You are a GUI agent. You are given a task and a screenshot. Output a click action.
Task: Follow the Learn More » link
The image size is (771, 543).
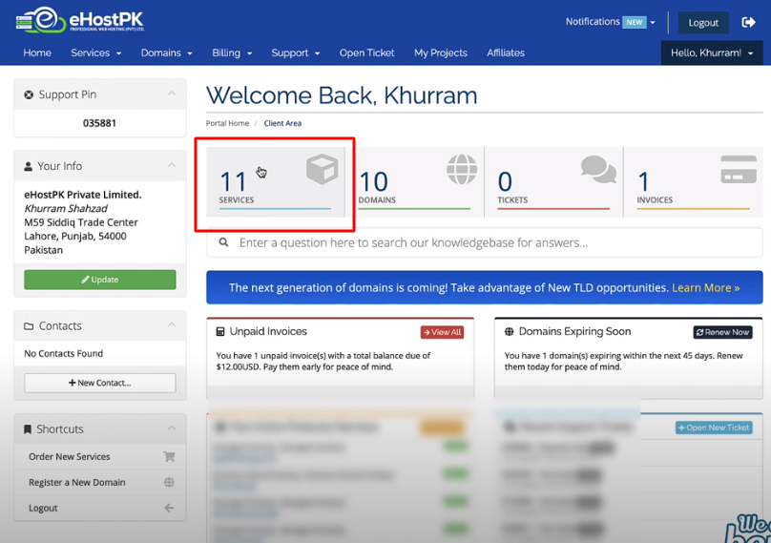[x=705, y=288]
